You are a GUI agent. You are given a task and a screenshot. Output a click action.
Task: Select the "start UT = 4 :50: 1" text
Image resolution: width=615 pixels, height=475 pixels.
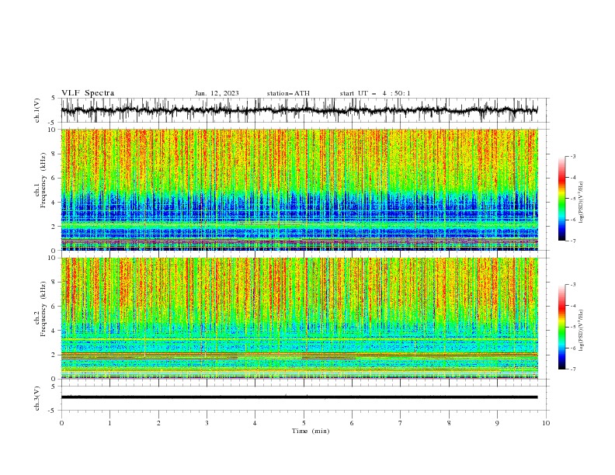375,93
